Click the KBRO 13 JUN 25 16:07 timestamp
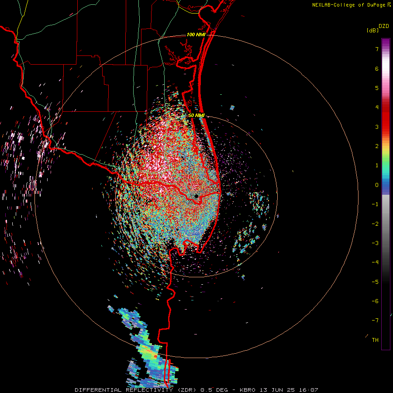This screenshot has width=393, height=393. tap(279, 390)
